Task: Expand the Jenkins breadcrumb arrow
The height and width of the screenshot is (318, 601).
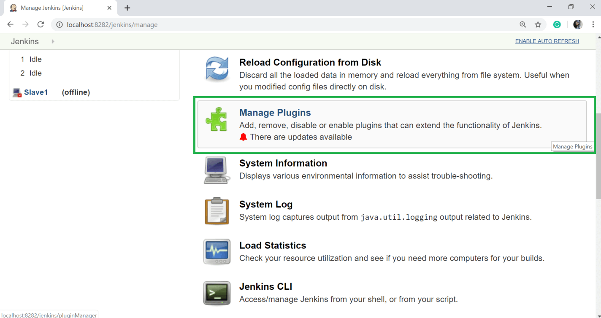Action: point(53,41)
